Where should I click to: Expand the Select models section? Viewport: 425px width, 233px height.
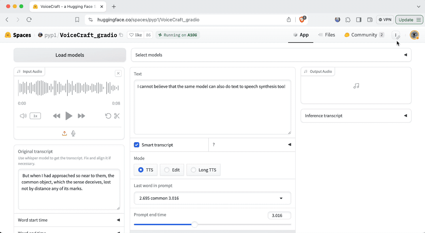click(x=271, y=55)
